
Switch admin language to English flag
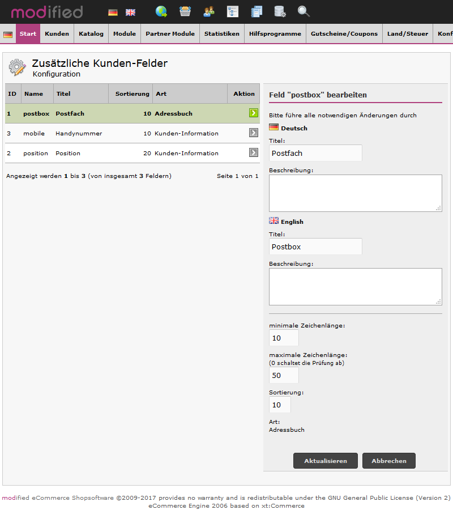pyautogui.click(x=130, y=12)
